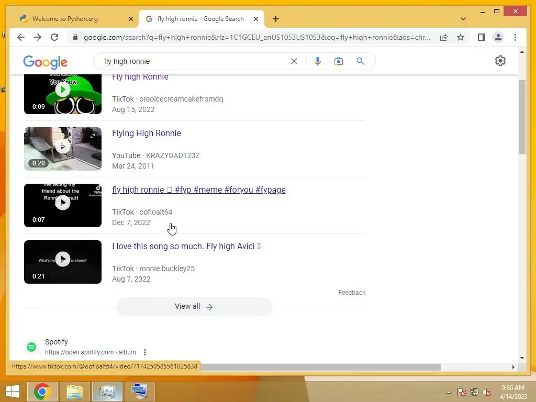The image size is (536, 402).
Task: Open File Explorer from the taskbar
Action: (75, 391)
